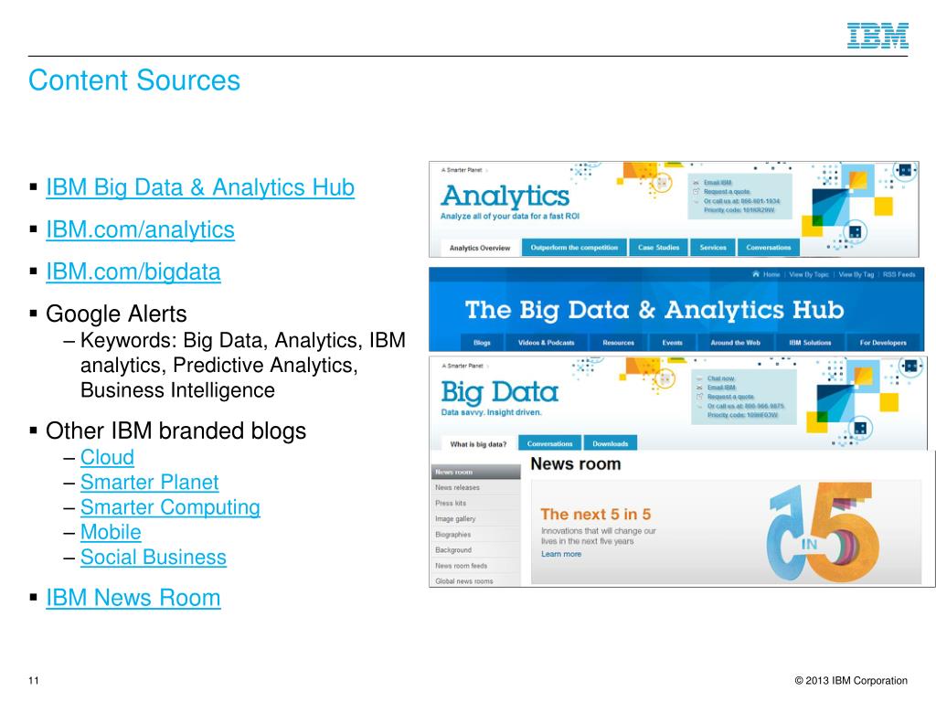Viewport: 936px width, 702px height.
Task: Open the IBM News Room link
Action: click(x=133, y=598)
